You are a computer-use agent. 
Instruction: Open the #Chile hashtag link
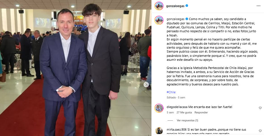(171, 92)
